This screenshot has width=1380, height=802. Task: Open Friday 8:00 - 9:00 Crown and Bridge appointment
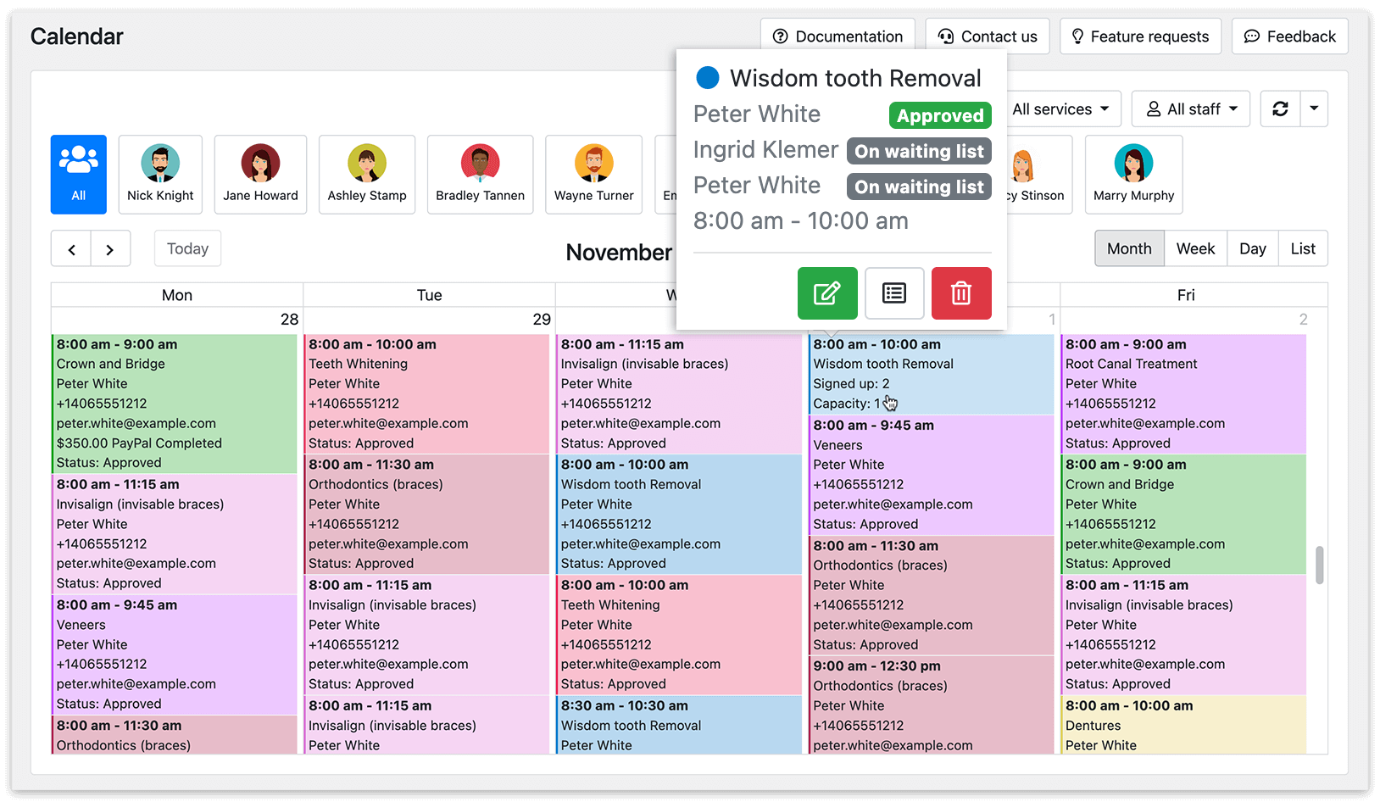[x=1184, y=514]
